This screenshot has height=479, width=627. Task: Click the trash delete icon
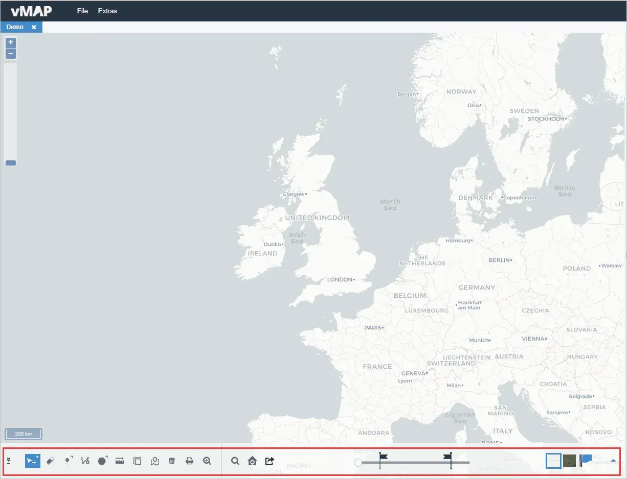172,461
